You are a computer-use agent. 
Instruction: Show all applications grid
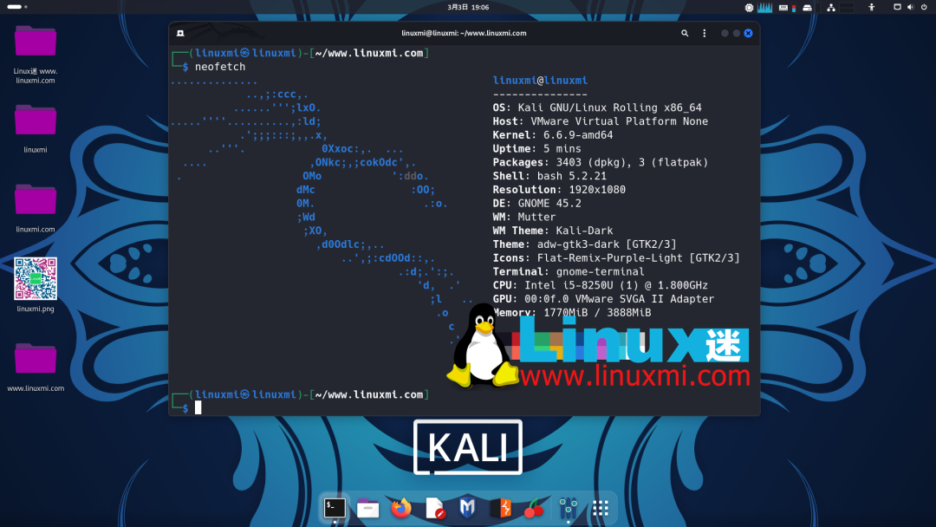tap(601, 508)
